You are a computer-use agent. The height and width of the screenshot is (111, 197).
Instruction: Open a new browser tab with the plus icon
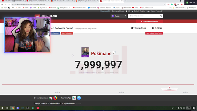coord(126,1)
